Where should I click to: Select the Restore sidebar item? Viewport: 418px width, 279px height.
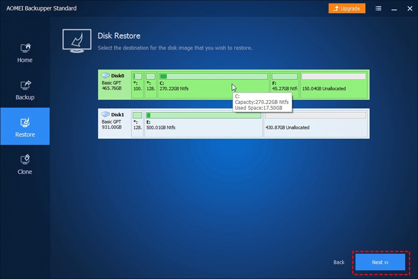click(25, 126)
